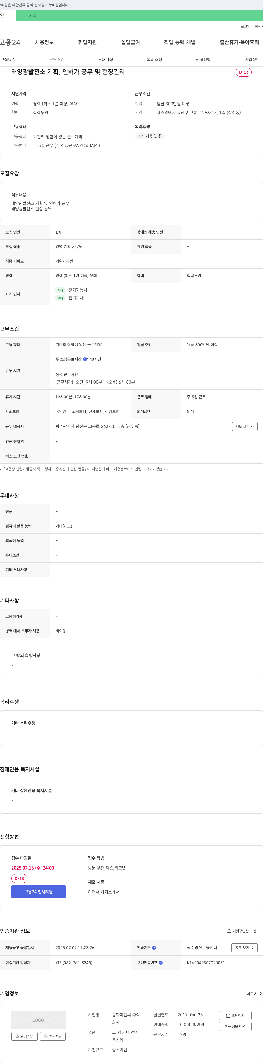
Task: Click 국민연금, 고용보험, 산재보험, 건강보험 cell
Action: (x=87, y=411)
